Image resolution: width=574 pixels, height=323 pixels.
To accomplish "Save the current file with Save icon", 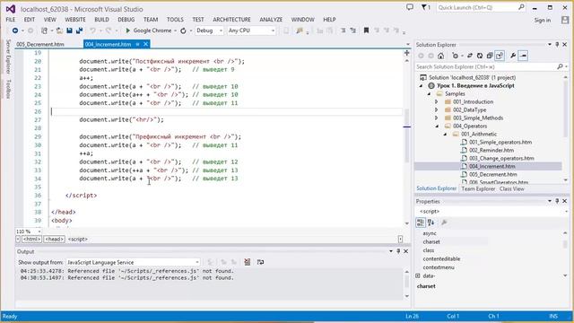I will (69, 31).
